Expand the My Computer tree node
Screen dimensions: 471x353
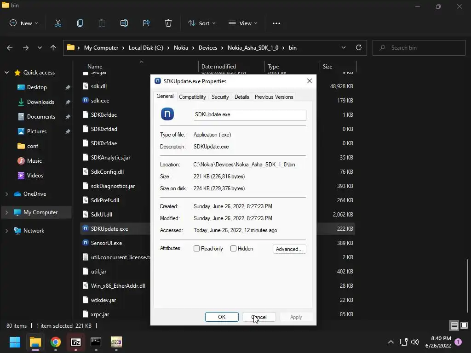[x=6, y=212]
